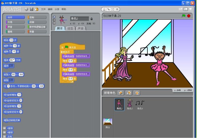197x138 pixels.
Task: Select the scissors delete tool
Action: tap(108, 9)
